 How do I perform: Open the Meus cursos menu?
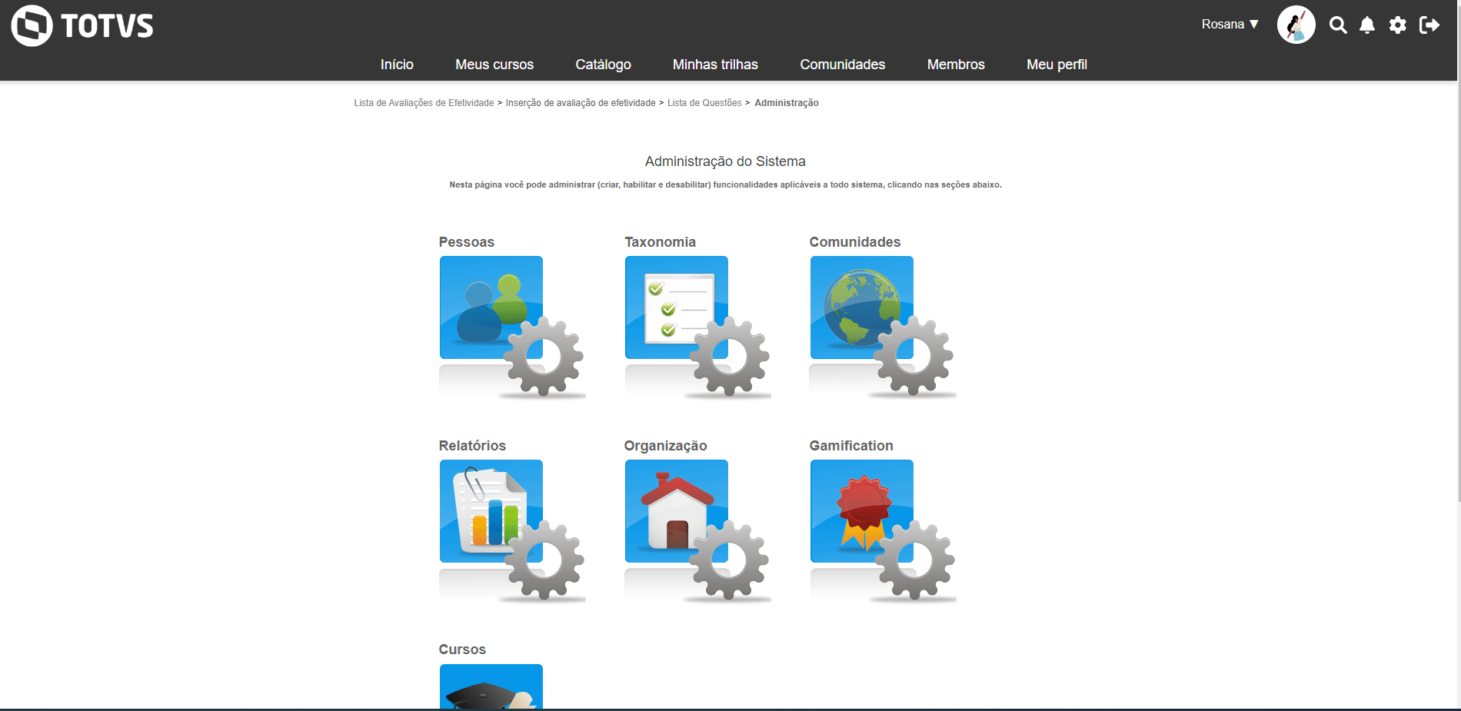point(494,65)
